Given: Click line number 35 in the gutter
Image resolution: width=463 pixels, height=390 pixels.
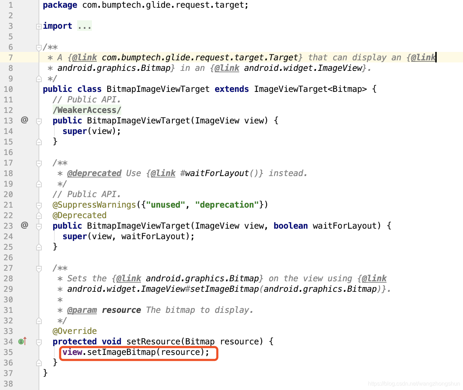Looking at the screenshot, I should (x=8, y=352).
